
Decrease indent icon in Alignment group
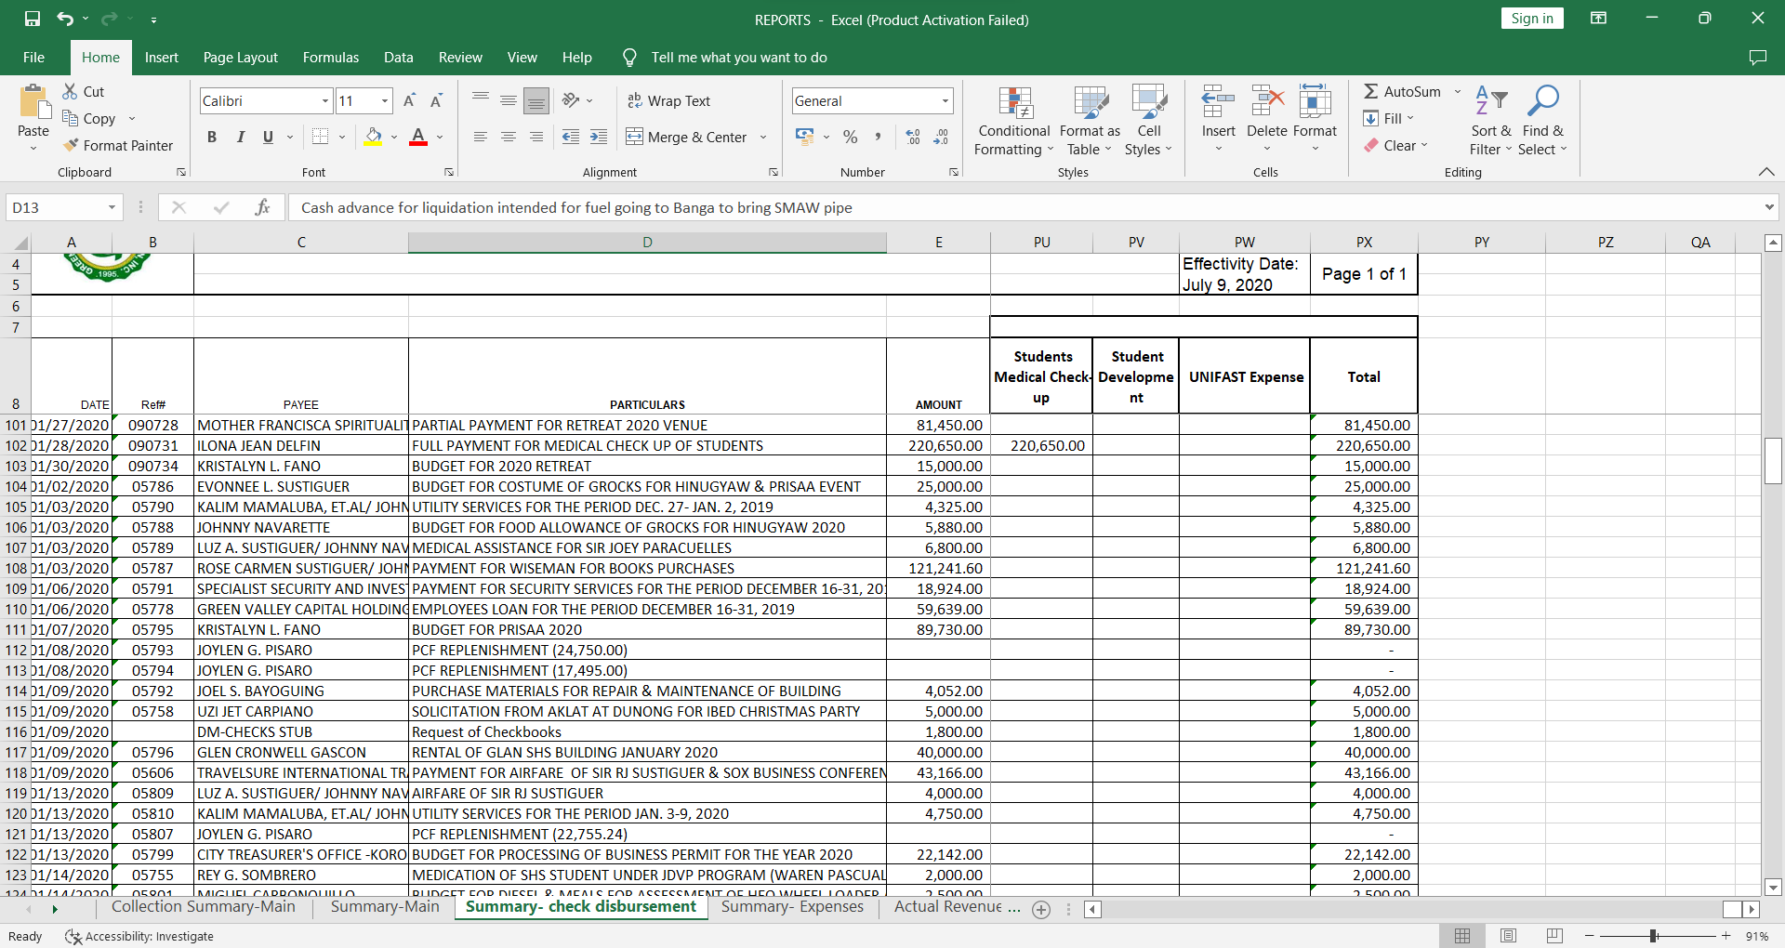click(x=571, y=137)
